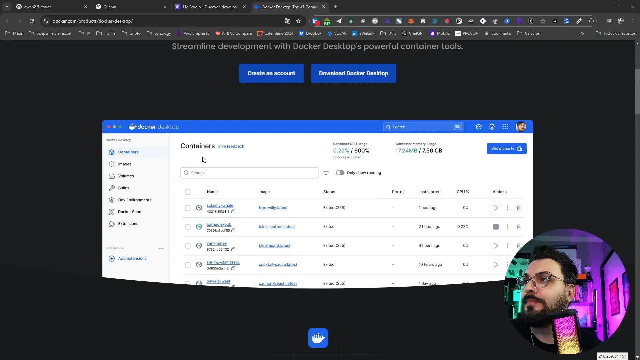
Task: Check the barnacle-bob row checkbox
Action: pos(188,227)
